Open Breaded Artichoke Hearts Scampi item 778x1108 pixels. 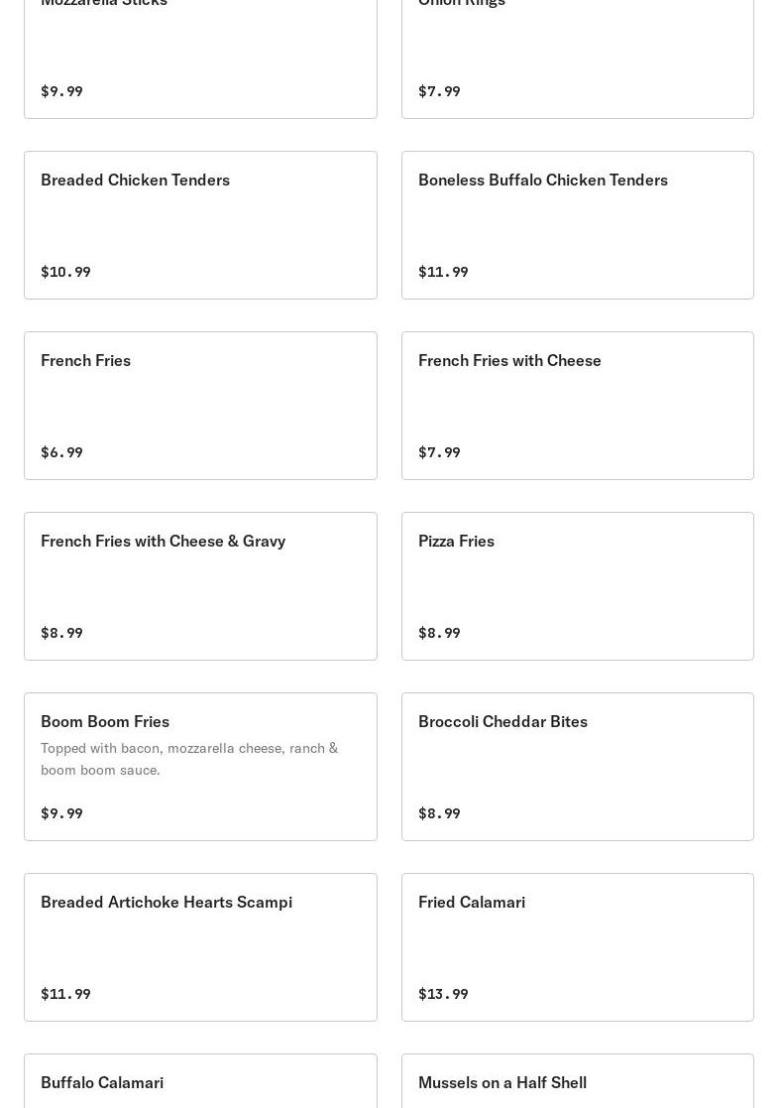[200, 947]
